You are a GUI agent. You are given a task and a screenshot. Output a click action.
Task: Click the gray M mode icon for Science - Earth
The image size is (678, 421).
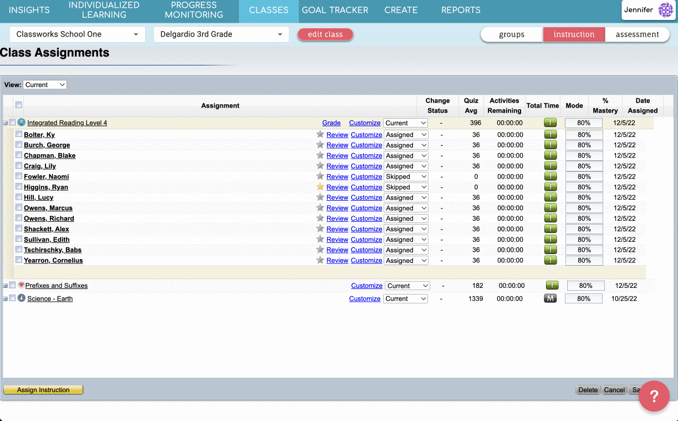[550, 298]
